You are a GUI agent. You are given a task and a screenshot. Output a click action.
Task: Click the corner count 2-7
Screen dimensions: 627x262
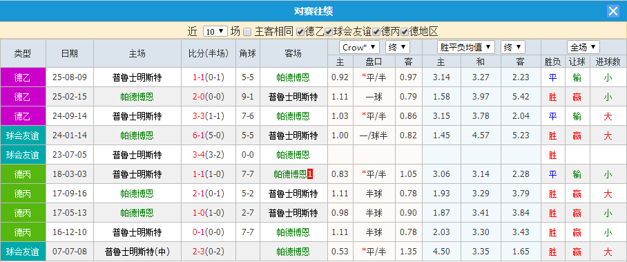pyautogui.click(x=248, y=213)
